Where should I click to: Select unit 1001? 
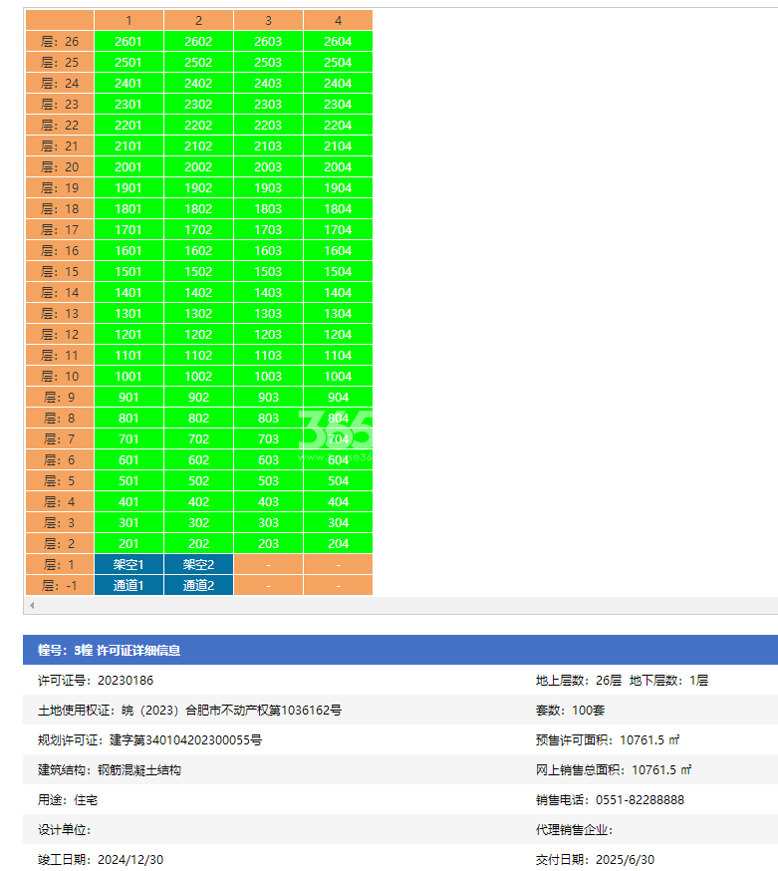click(129, 376)
